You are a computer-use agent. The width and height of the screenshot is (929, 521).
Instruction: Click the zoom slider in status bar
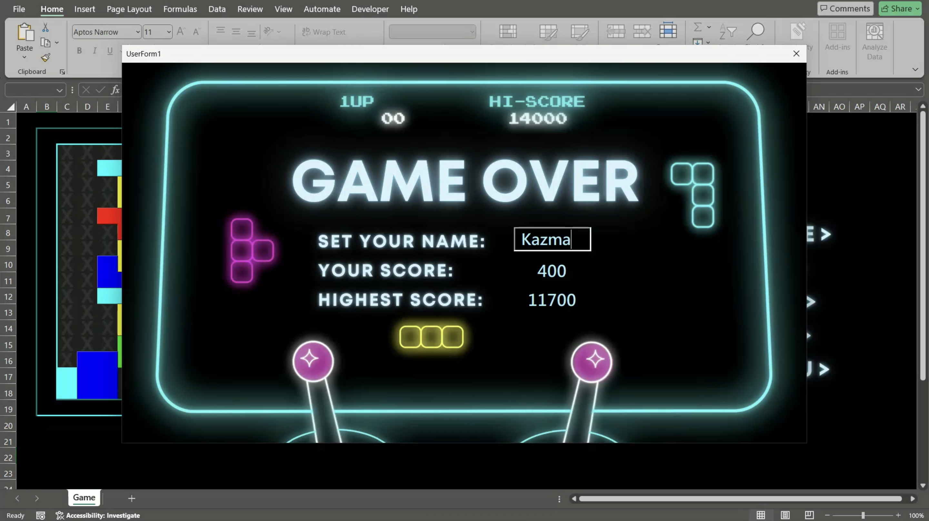863,515
